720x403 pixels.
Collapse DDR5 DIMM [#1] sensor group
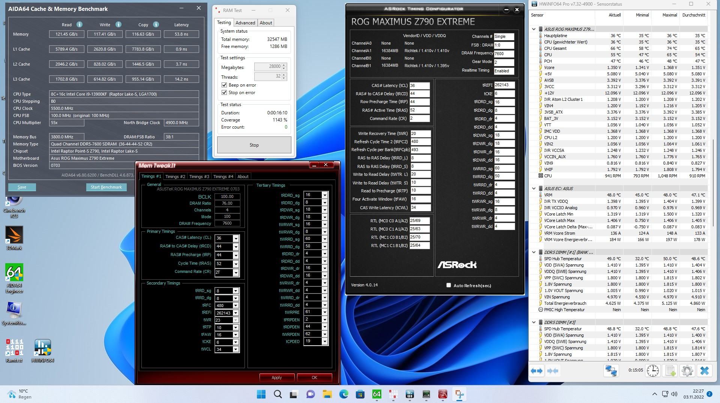click(534, 252)
